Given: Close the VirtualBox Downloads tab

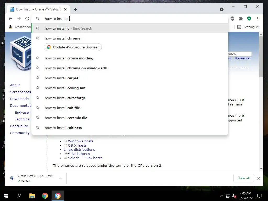Looking at the screenshot, I should coord(65,9).
